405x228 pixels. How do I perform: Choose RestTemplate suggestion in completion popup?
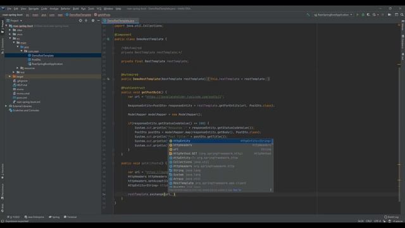[221, 183]
